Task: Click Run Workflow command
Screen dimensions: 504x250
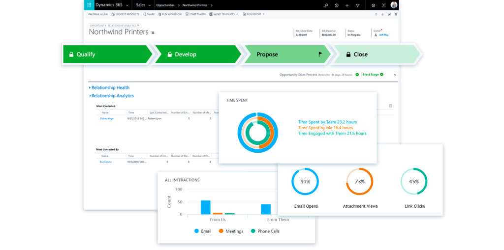Action: point(170,14)
